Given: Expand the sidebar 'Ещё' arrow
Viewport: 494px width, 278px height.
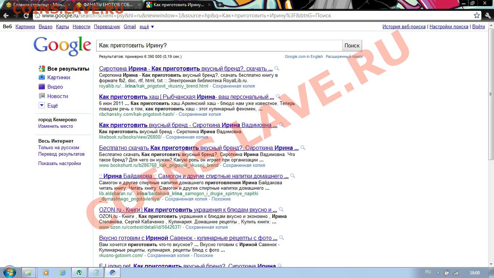Looking at the screenshot, I should click(x=42, y=105).
